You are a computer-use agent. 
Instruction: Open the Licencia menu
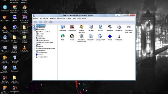69,18
